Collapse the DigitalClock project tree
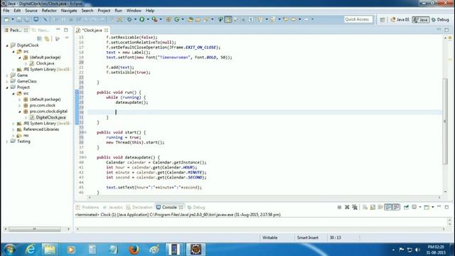Viewport: 455px width, 256px height. coord(7,46)
